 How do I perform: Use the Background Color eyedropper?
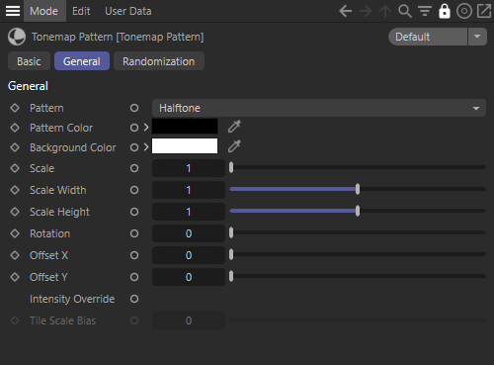click(x=234, y=146)
